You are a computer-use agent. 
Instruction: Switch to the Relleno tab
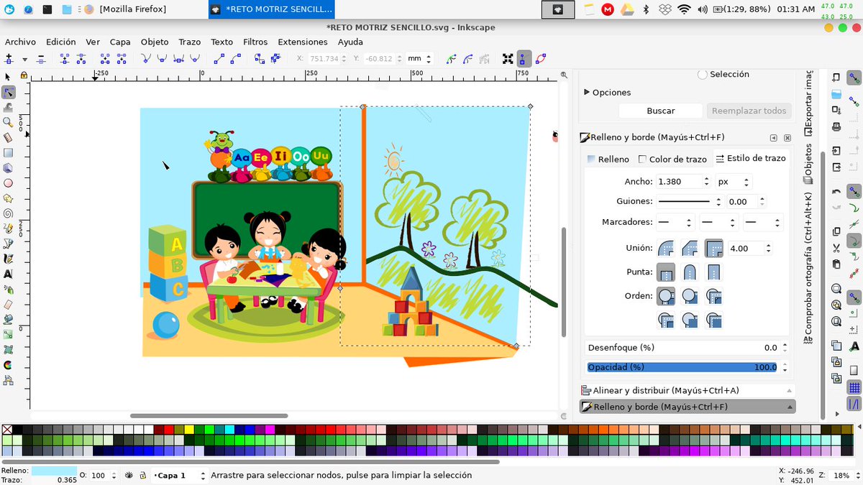608,159
